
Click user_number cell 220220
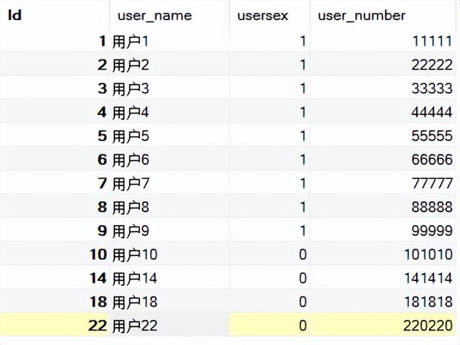pyautogui.click(x=382, y=326)
